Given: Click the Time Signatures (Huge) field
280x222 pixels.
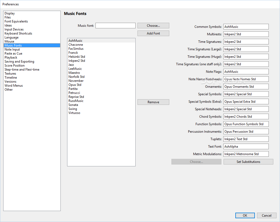Looking at the screenshot, I should pyautogui.click(x=246, y=57).
